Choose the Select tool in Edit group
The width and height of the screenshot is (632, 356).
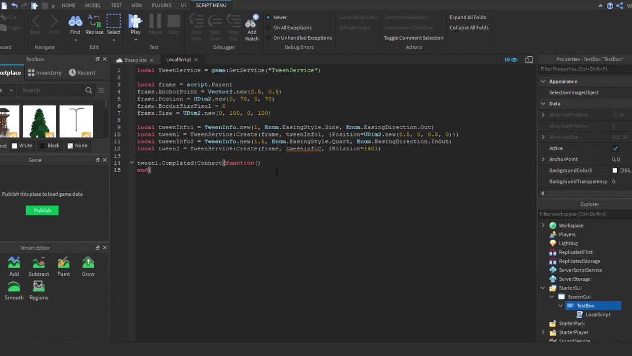(x=114, y=25)
